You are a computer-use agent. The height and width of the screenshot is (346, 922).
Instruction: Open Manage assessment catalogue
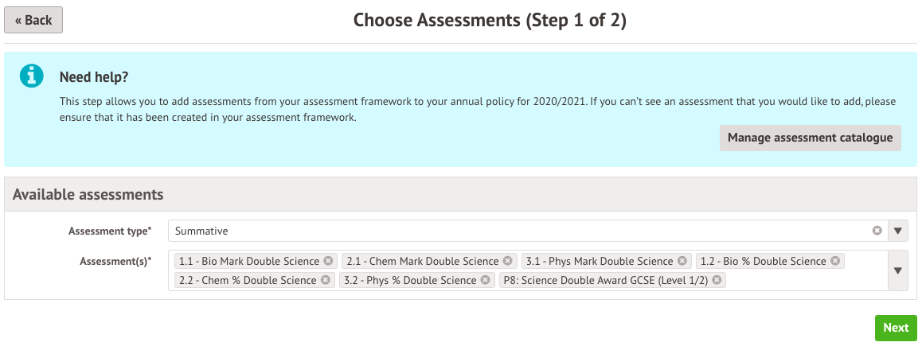point(810,138)
